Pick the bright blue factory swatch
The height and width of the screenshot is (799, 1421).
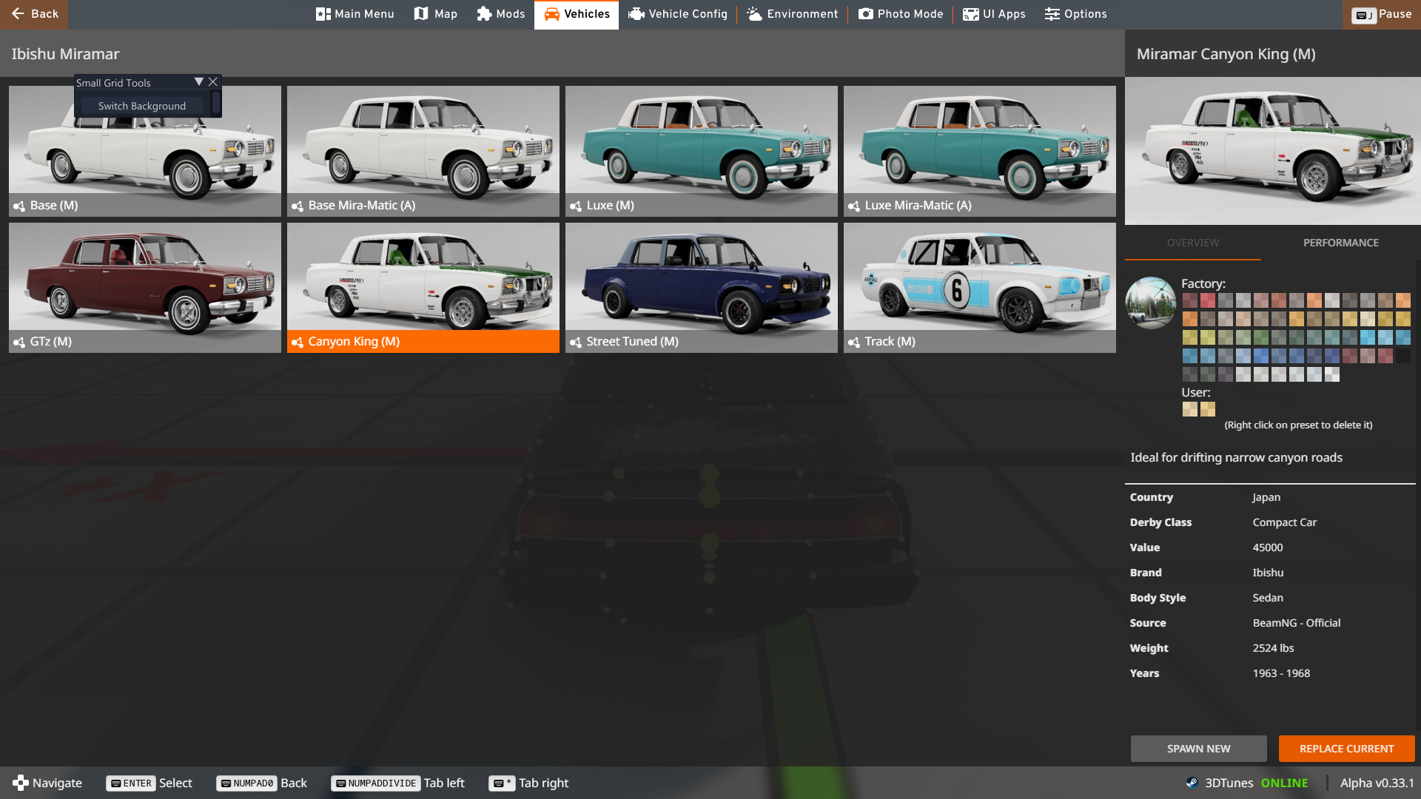(1368, 337)
